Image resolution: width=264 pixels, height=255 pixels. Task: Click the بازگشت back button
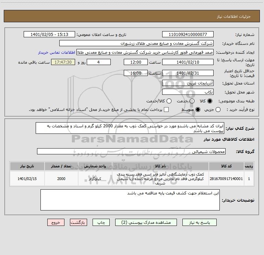click(79, 222)
